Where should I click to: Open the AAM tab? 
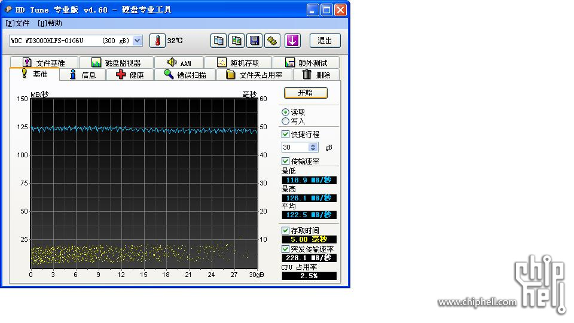[179, 63]
